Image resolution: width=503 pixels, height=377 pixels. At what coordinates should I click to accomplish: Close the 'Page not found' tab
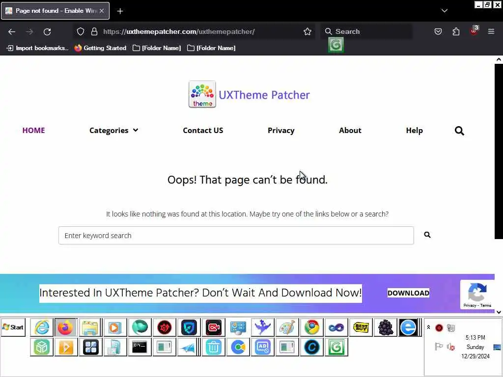(x=102, y=11)
